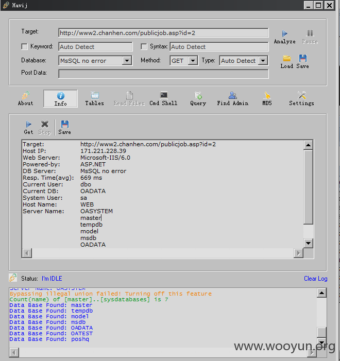Screen dimensions: 340x361
Task: Click the model entry in info list
Action: [89, 231]
